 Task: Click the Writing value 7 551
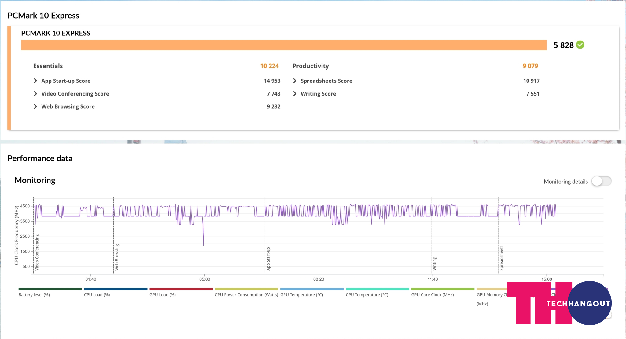pos(533,94)
